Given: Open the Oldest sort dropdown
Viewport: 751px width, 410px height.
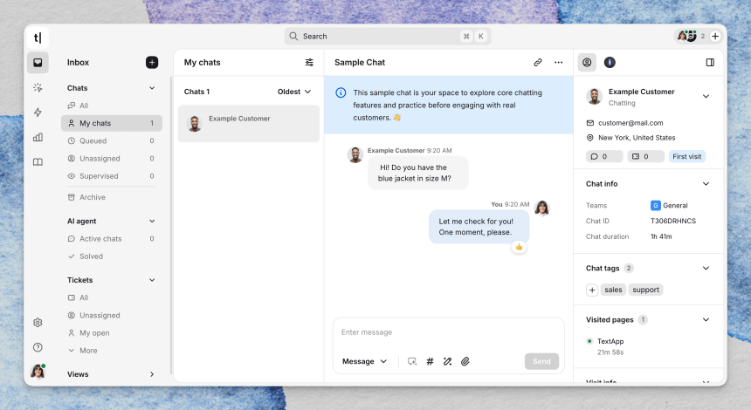Looking at the screenshot, I should coord(294,92).
